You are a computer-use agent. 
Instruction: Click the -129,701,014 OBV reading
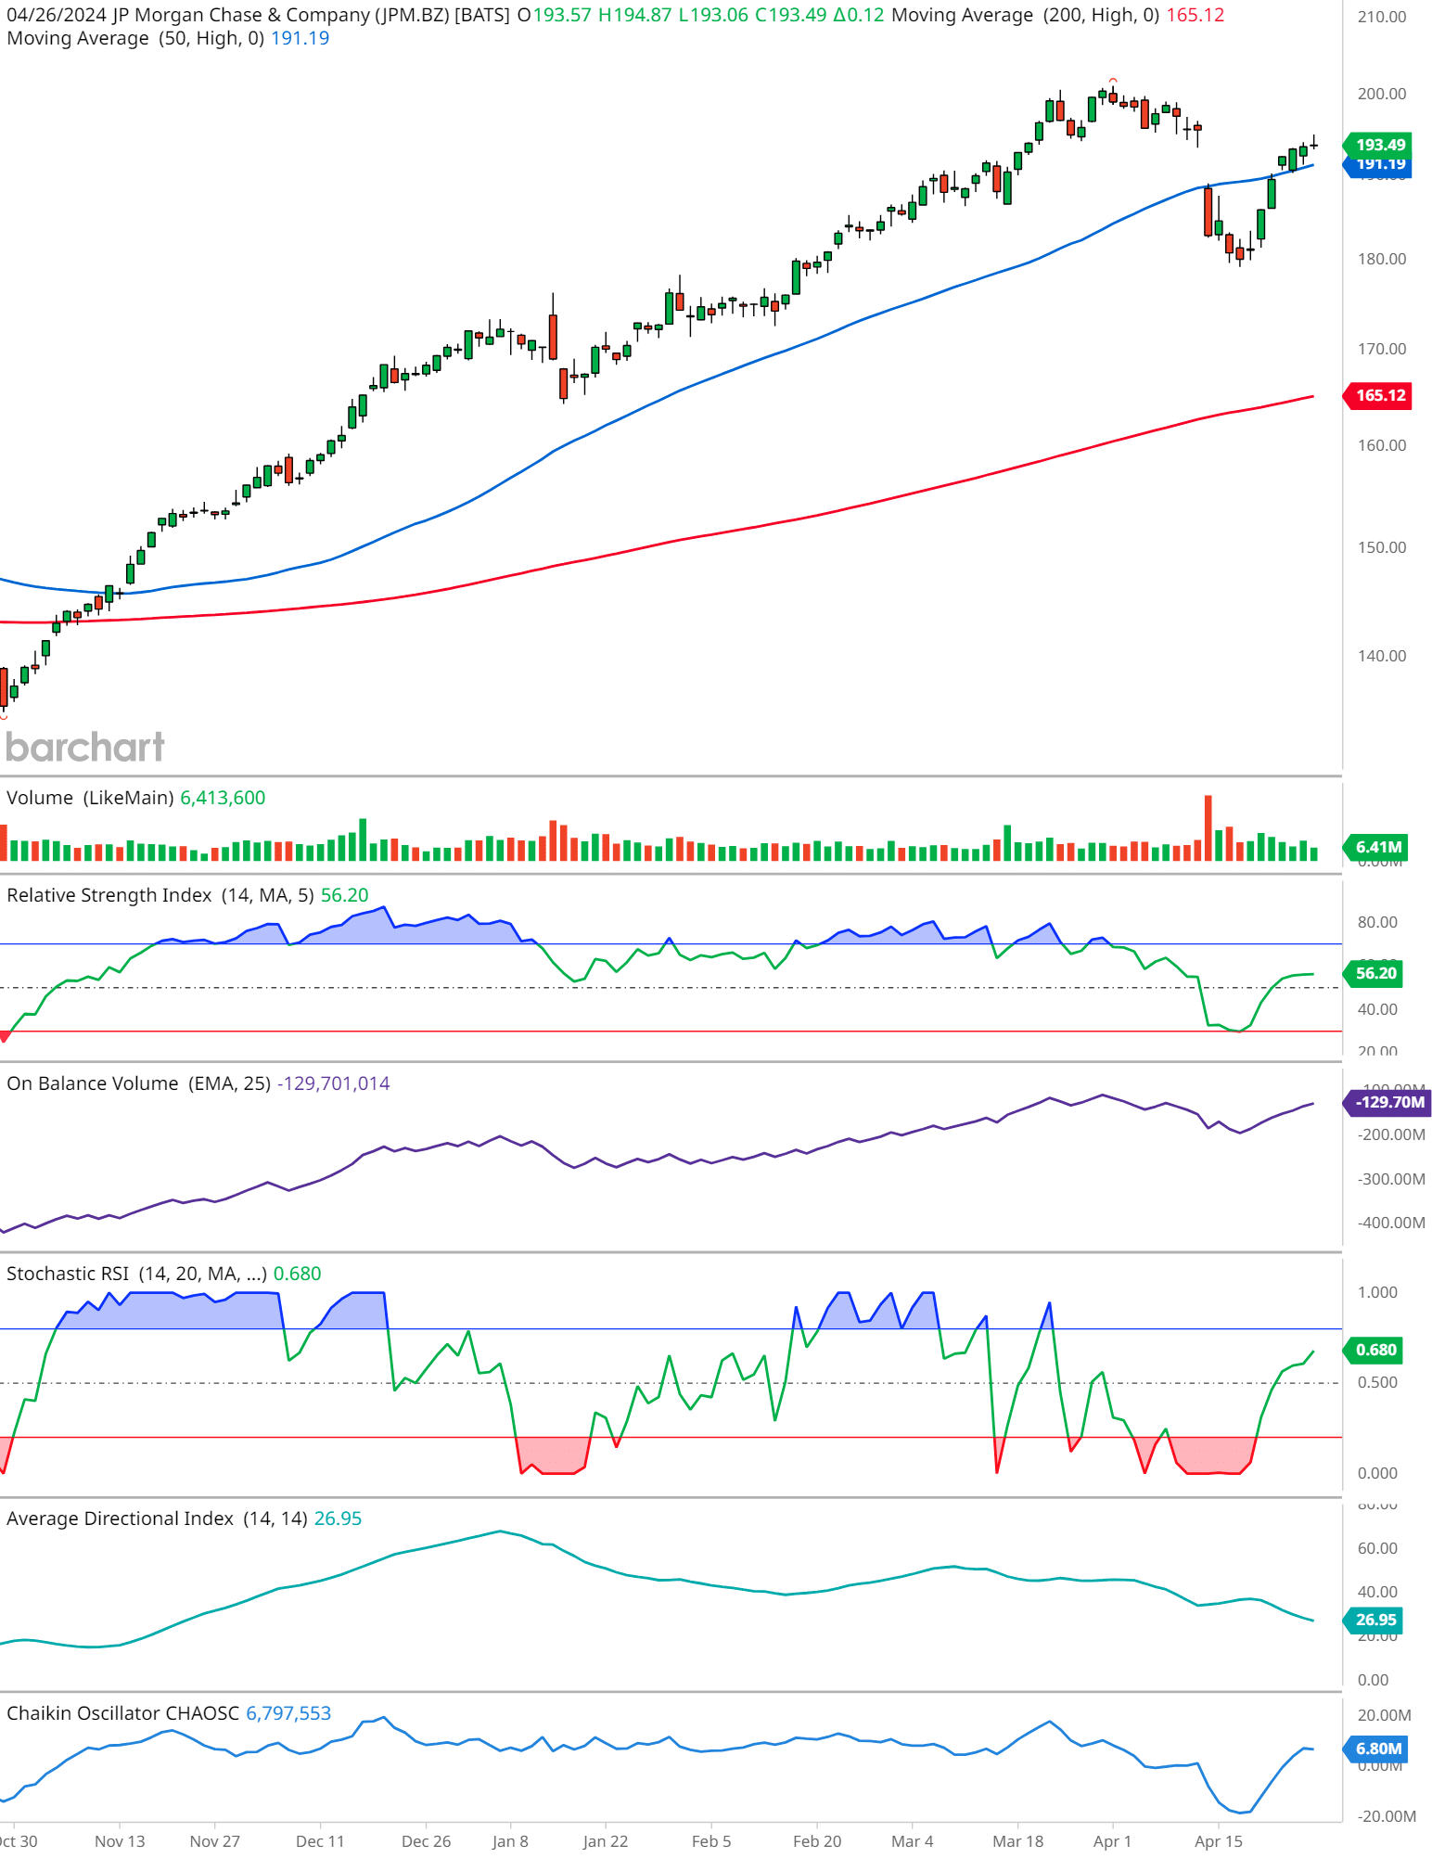tap(334, 1083)
